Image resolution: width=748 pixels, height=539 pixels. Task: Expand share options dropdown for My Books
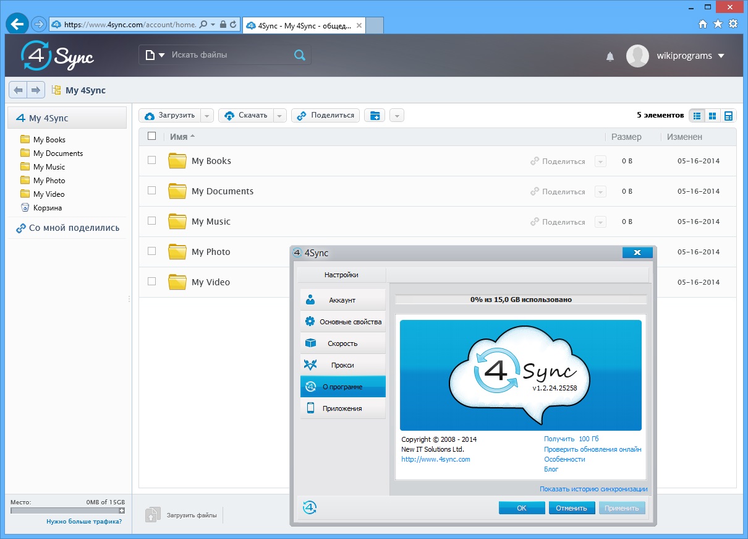pyautogui.click(x=600, y=162)
